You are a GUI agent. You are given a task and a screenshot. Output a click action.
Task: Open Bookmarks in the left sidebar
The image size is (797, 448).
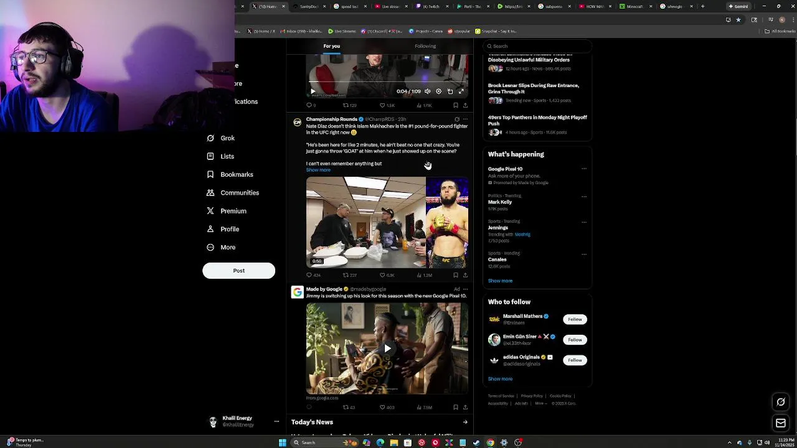coord(230,175)
